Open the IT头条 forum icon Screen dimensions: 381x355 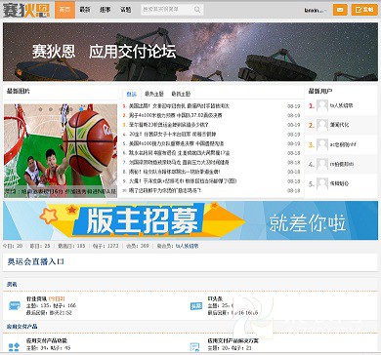[x=196, y=305]
